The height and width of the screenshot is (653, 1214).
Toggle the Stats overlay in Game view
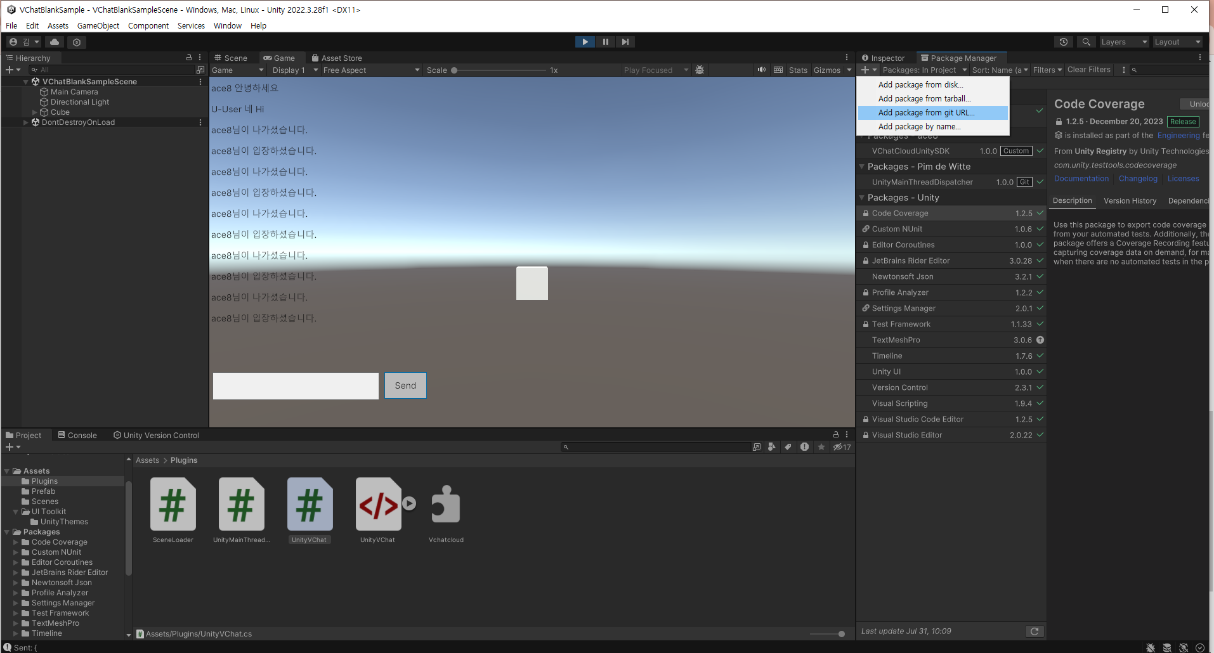pyautogui.click(x=798, y=70)
